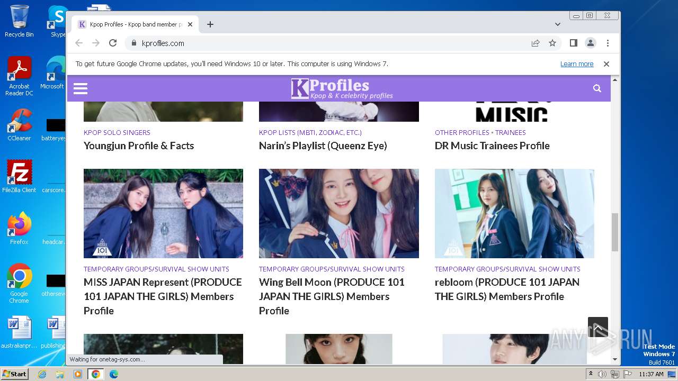The width and height of the screenshot is (678, 381).
Task: Open MISS JAPAN Represent Members Profile
Action: 163,296
